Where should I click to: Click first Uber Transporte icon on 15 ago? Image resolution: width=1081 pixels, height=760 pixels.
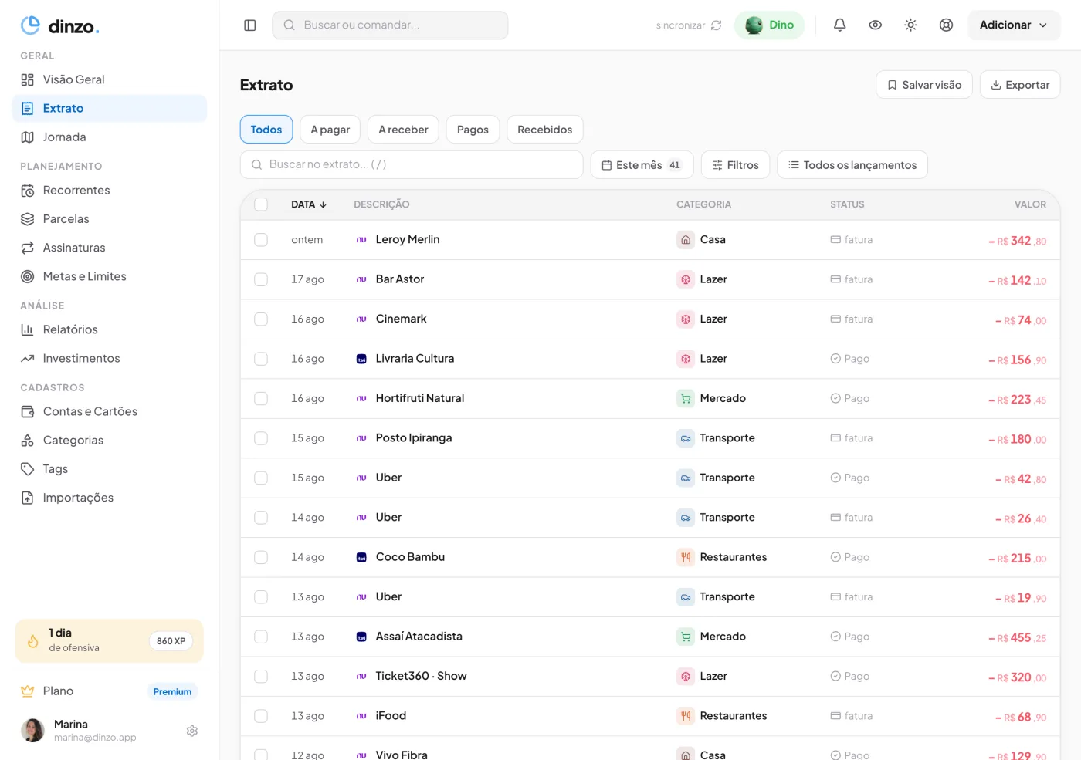pyautogui.click(x=686, y=478)
